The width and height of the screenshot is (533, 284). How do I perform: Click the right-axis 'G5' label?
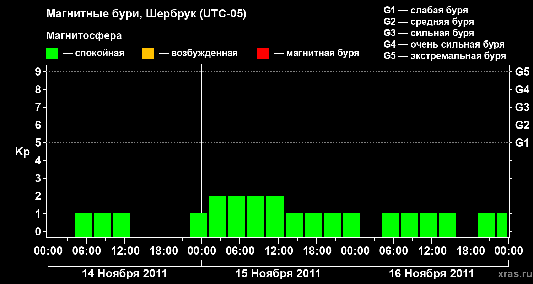[522, 72]
